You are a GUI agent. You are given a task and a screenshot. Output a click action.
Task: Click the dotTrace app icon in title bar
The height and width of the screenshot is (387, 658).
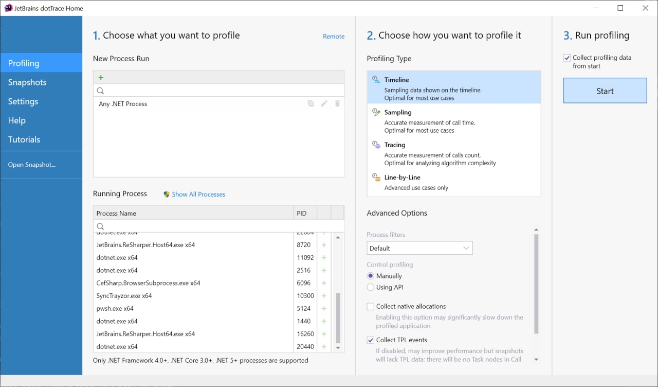pyautogui.click(x=8, y=8)
